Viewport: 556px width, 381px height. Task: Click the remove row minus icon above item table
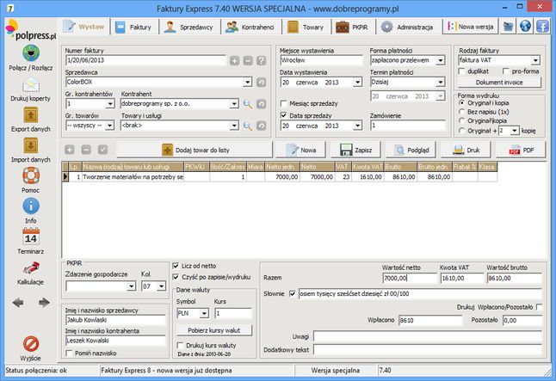86,150
